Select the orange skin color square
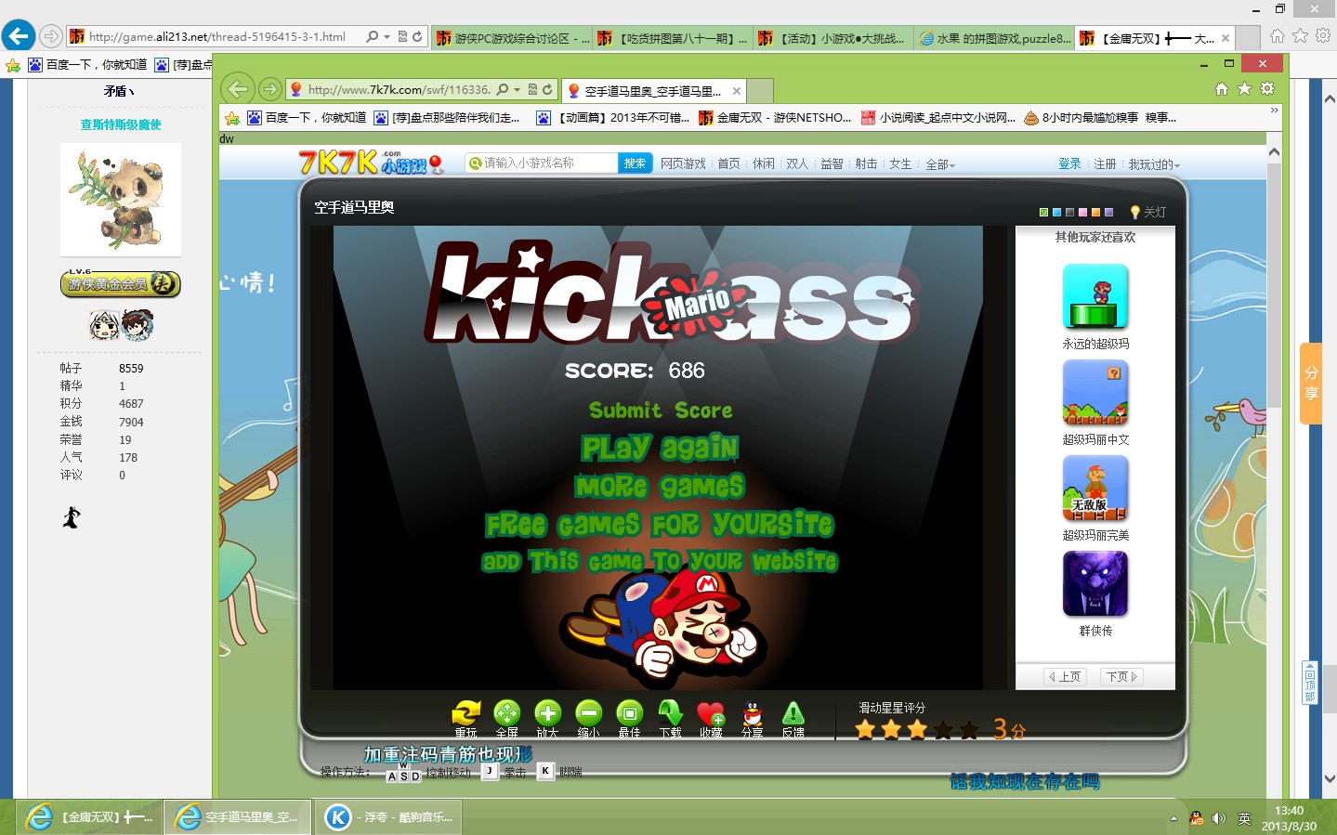Screen dimensions: 1337x835 click(x=1095, y=213)
